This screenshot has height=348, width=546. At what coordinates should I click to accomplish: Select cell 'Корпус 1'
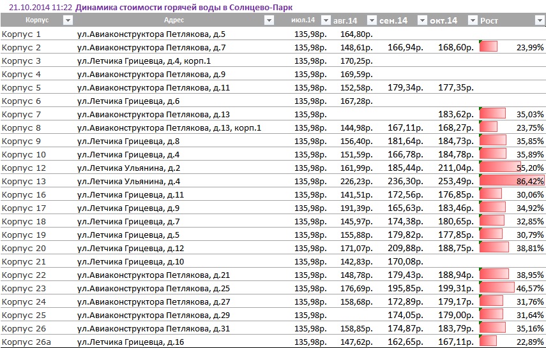click(x=21, y=34)
